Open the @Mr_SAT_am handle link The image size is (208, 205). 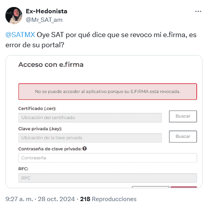point(44,20)
